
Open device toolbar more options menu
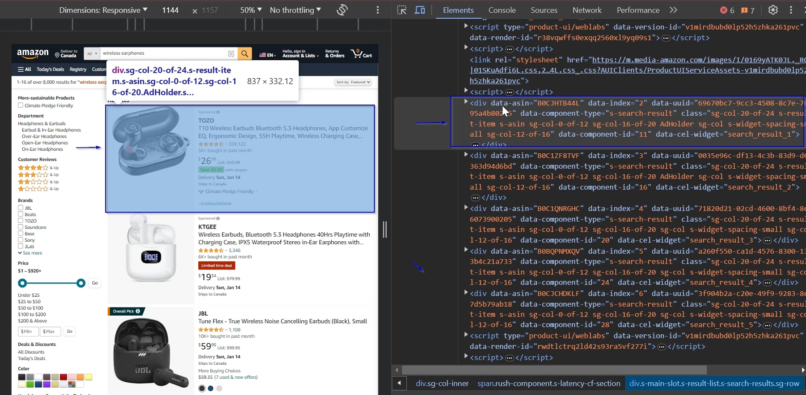(378, 10)
